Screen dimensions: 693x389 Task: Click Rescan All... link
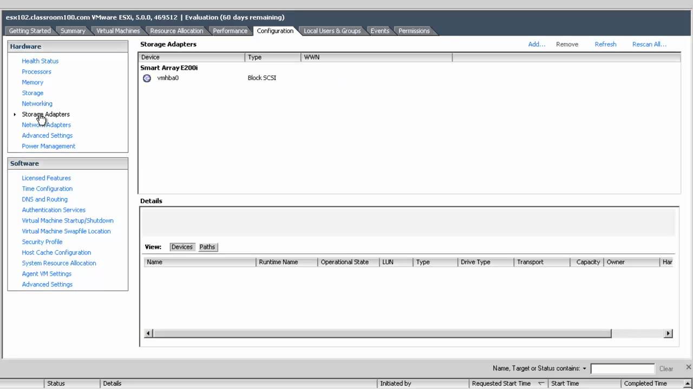[x=649, y=44]
